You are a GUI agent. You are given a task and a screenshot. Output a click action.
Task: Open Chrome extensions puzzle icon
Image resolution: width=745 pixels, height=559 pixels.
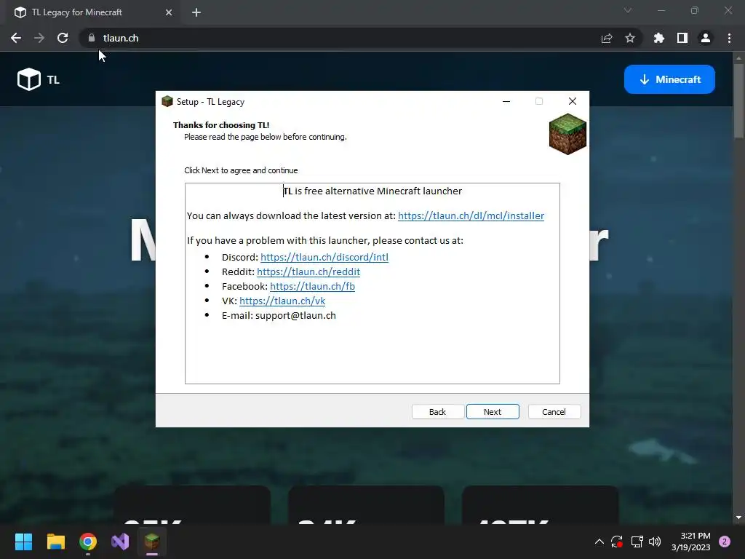(x=659, y=38)
